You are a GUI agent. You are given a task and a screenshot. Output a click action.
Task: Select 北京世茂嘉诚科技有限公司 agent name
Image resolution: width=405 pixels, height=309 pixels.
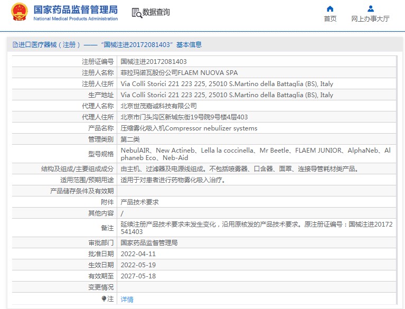click(158, 106)
